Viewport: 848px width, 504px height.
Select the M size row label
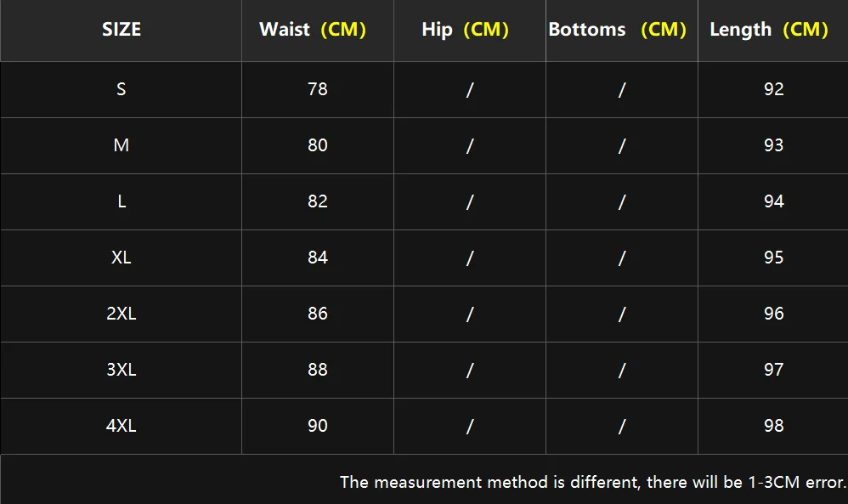[122, 145]
